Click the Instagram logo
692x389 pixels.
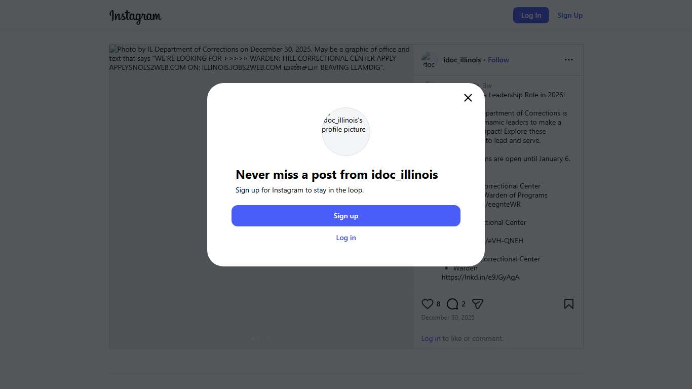click(x=135, y=16)
